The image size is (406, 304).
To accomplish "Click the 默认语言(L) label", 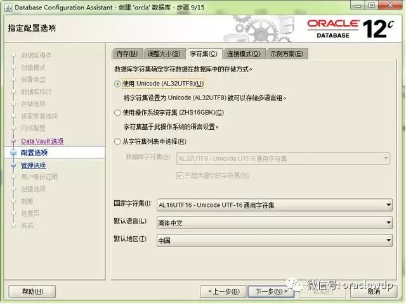I will click(131, 221).
